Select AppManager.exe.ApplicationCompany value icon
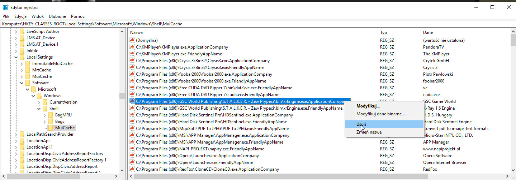 (x=132, y=135)
